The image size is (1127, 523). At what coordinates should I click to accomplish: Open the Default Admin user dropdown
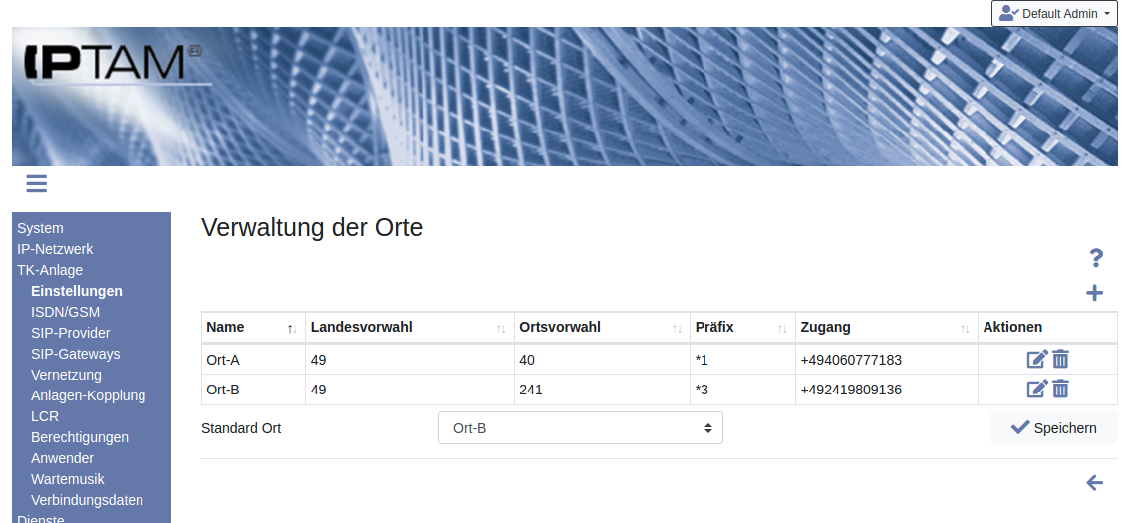1054,14
